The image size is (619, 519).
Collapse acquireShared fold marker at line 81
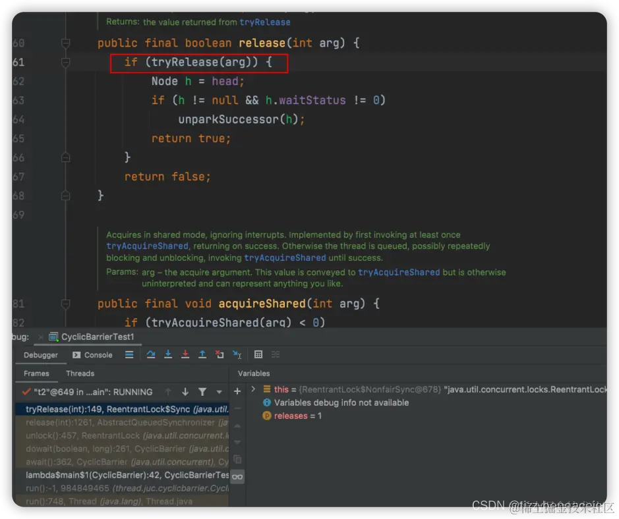point(65,304)
